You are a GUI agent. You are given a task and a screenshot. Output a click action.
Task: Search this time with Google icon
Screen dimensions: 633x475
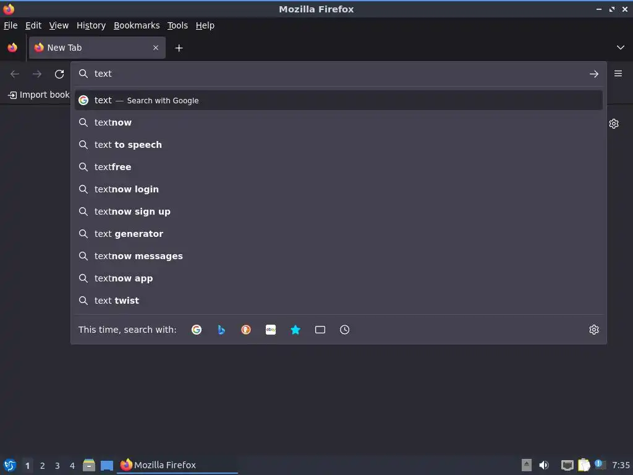[197, 330]
